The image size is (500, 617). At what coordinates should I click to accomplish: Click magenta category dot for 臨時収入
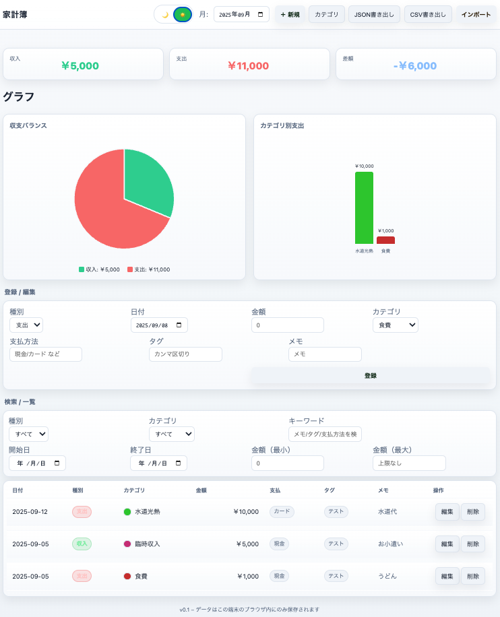[127, 544]
